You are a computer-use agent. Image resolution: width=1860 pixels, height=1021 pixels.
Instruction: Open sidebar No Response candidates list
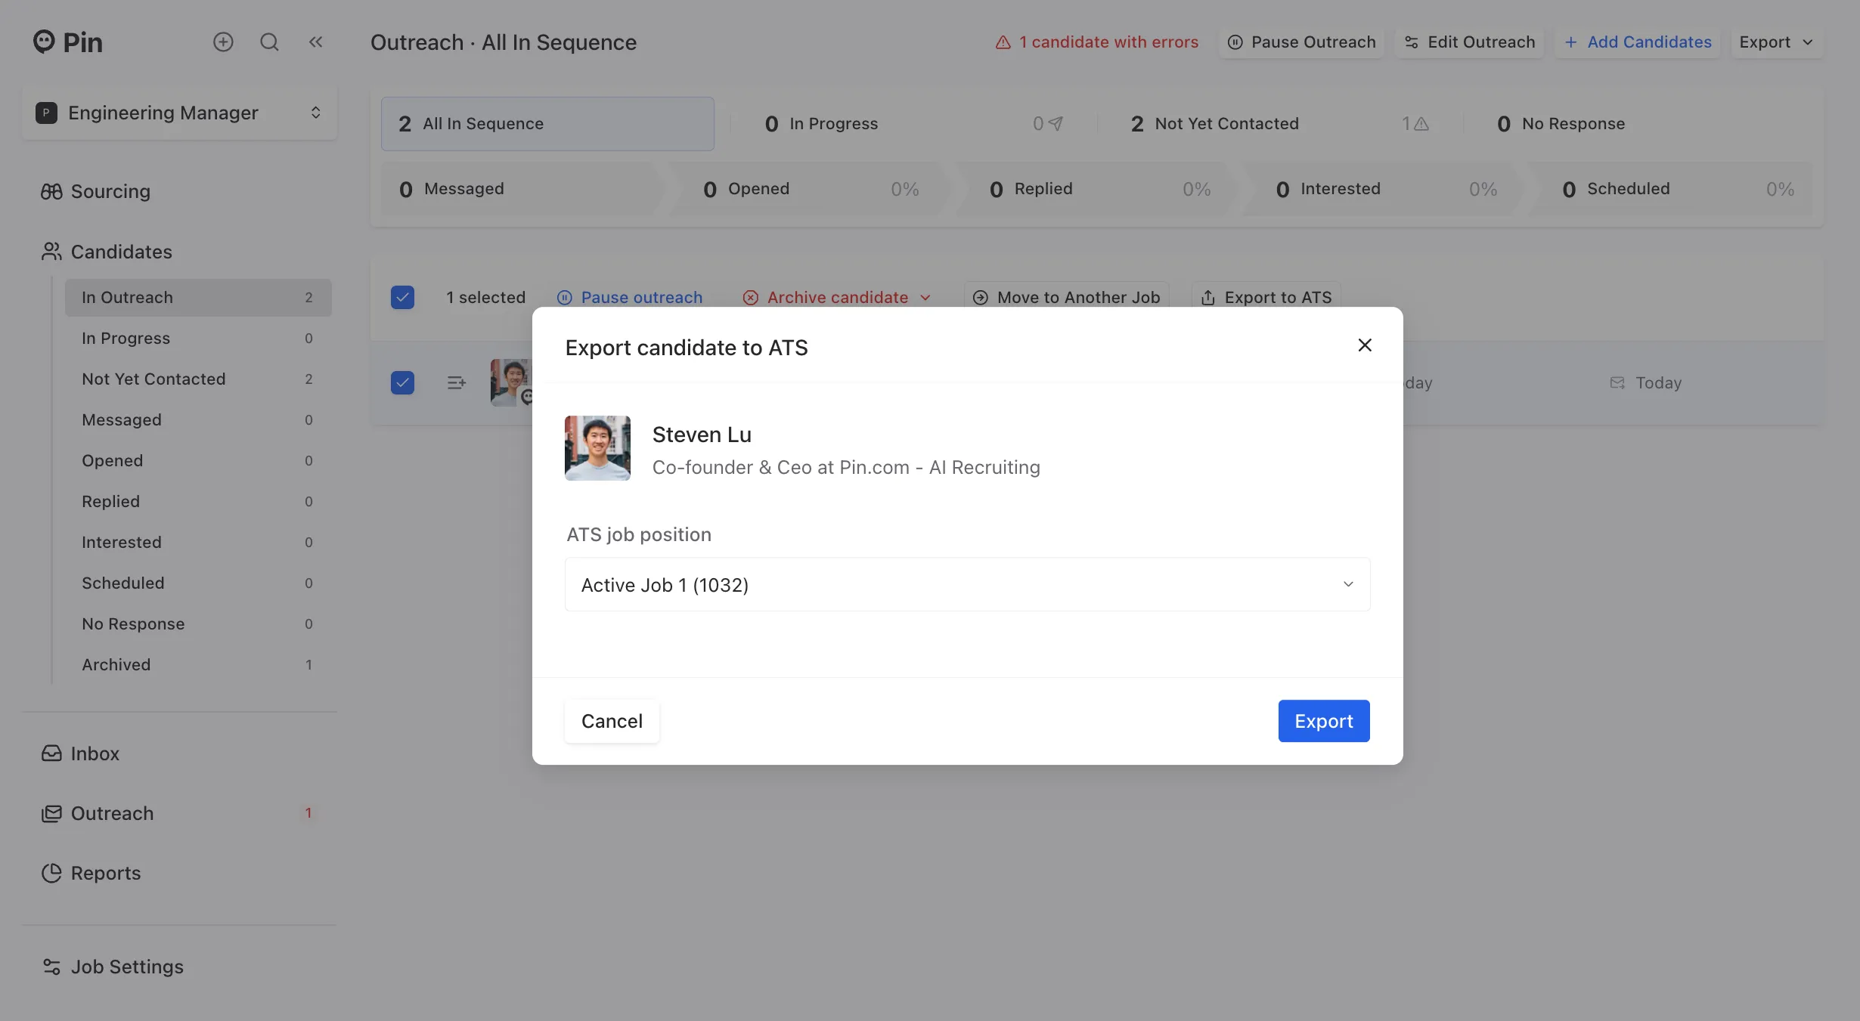click(x=198, y=624)
